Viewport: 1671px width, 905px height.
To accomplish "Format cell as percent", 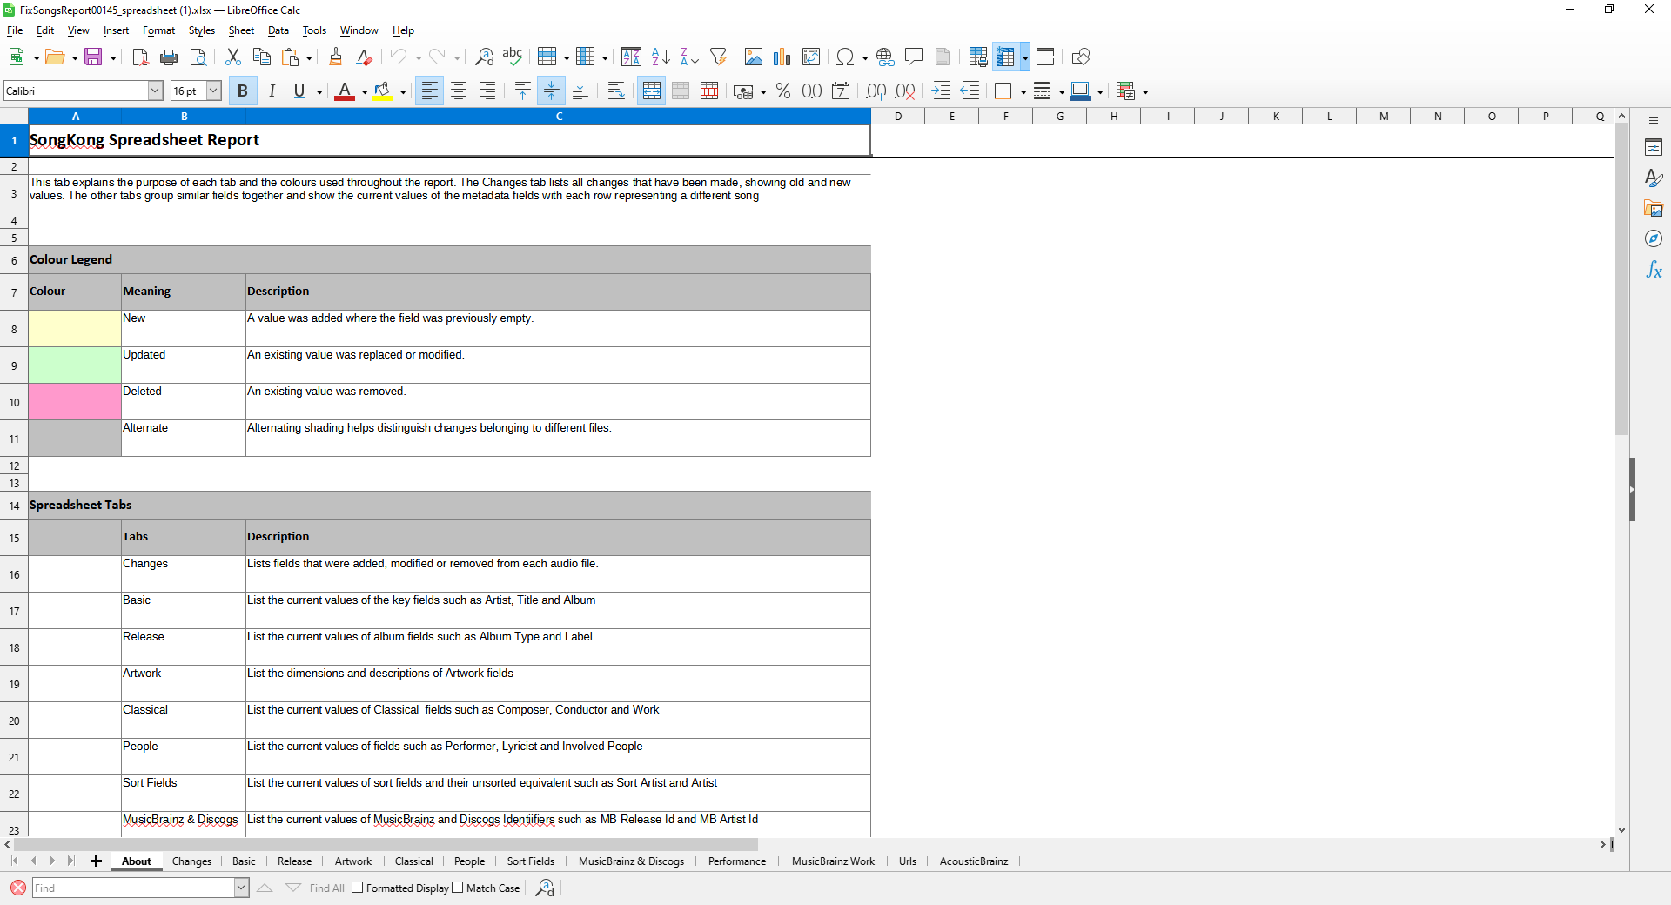I will point(783,91).
